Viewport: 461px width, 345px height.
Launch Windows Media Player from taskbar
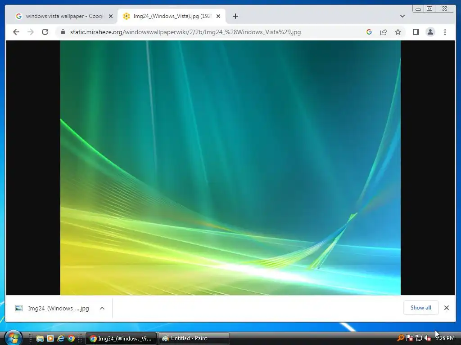pos(50,339)
